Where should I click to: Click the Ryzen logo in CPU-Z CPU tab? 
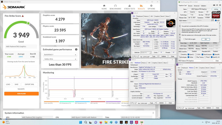pos(171,23)
